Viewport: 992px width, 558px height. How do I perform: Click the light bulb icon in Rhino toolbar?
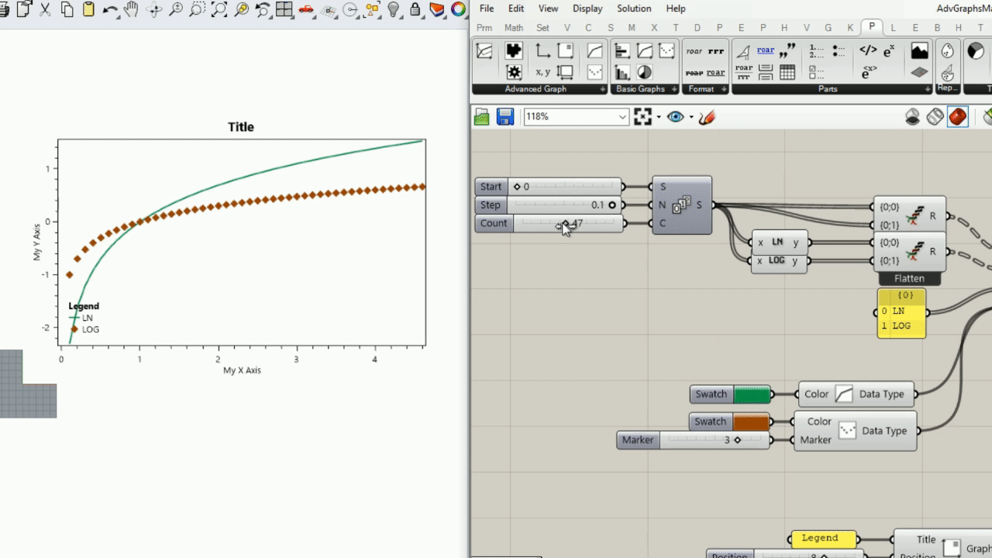pyautogui.click(x=394, y=9)
